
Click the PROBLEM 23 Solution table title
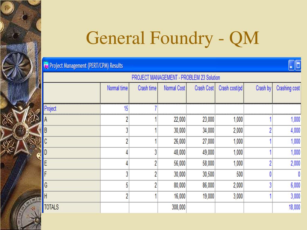point(176,78)
